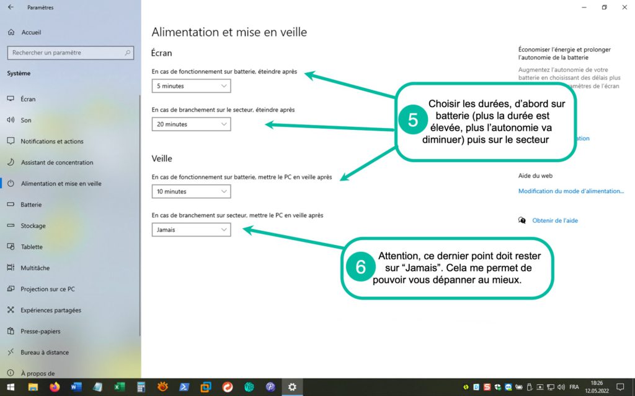This screenshot has height=396, width=635.
Task: Expand battery screen-off dropdown showing 5 minutes
Action: pyautogui.click(x=191, y=86)
